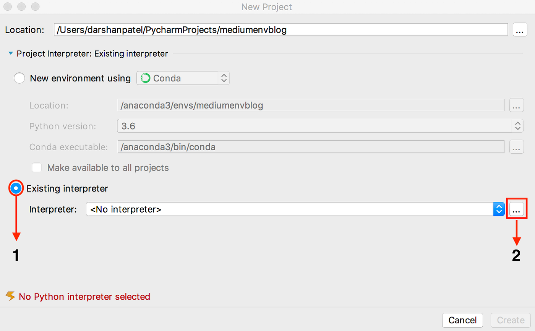Click the Create button
The height and width of the screenshot is (331, 535).
(x=510, y=320)
